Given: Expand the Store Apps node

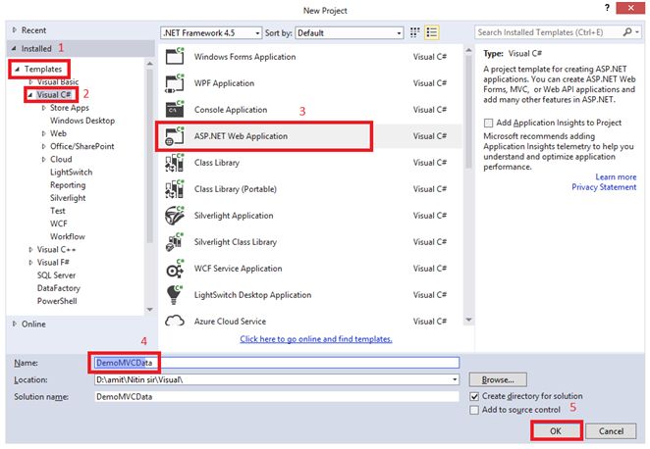Looking at the screenshot, I should pos(44,108).
